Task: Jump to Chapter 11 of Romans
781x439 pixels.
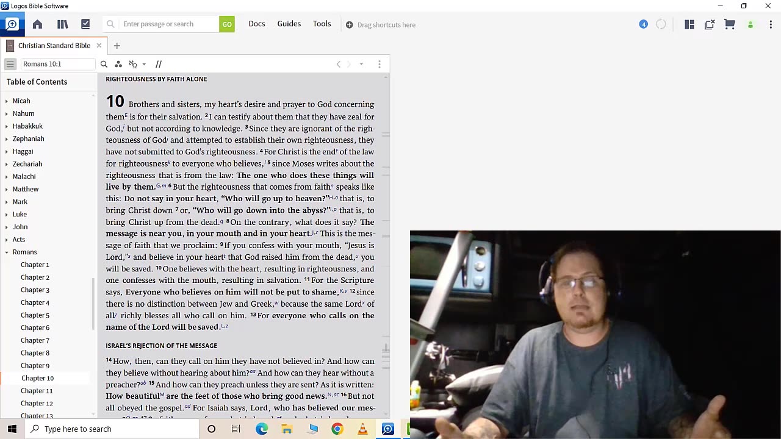Action: [x=37, y=391]
